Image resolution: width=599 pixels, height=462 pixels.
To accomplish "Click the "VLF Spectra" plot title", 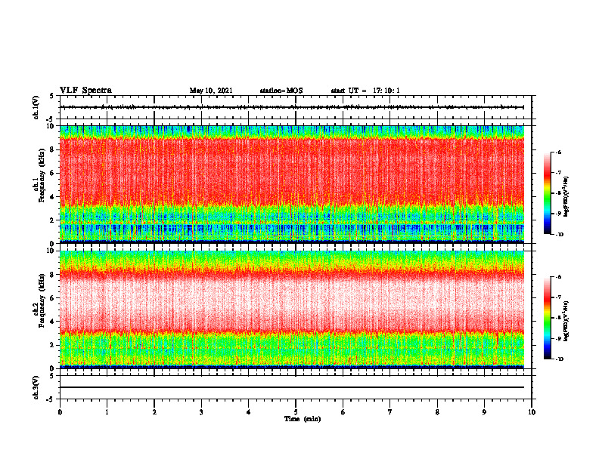I will [x=85, y=91].
